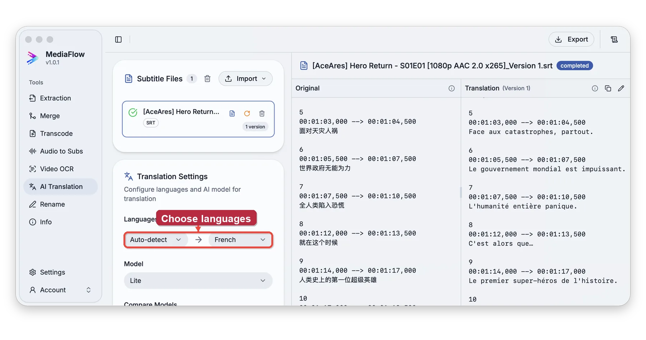
Task: Click the Video OCR scan icon
Action: pos(33,169)
